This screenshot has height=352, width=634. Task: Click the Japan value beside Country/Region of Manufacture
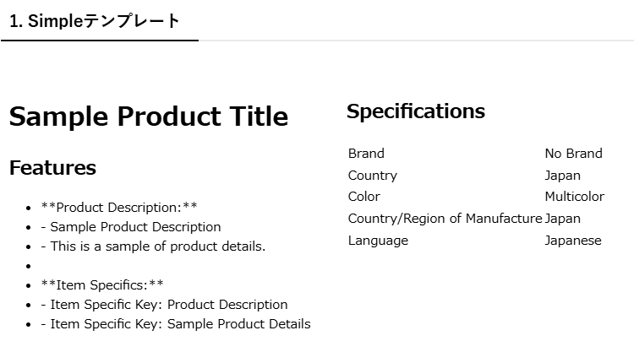tap(563, 219)
